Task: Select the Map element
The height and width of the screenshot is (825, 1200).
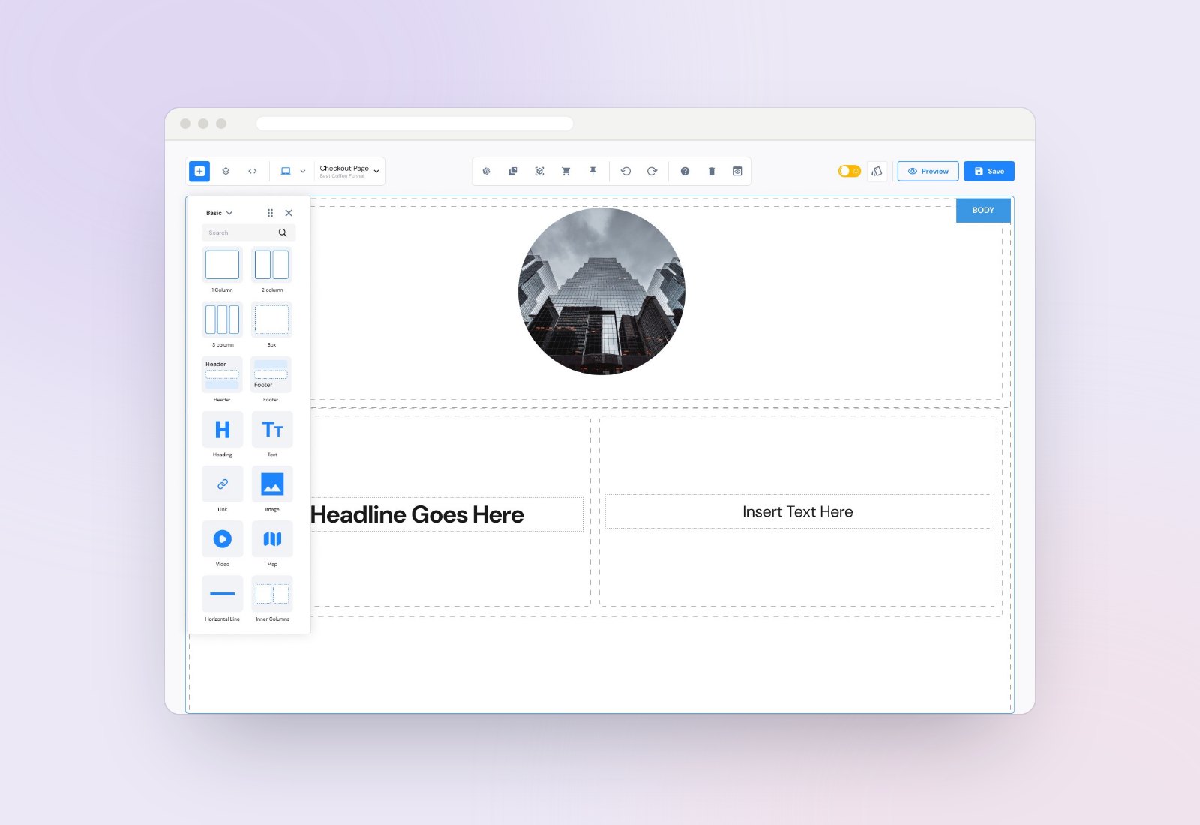Action: [x=272, y=538]
